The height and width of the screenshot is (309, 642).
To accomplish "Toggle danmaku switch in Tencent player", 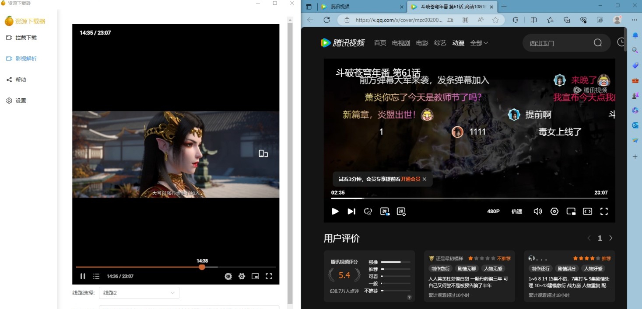I will [x=385, y=212].
